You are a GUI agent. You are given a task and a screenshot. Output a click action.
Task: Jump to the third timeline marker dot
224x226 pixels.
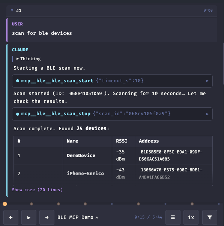click(x=59, y=204)
